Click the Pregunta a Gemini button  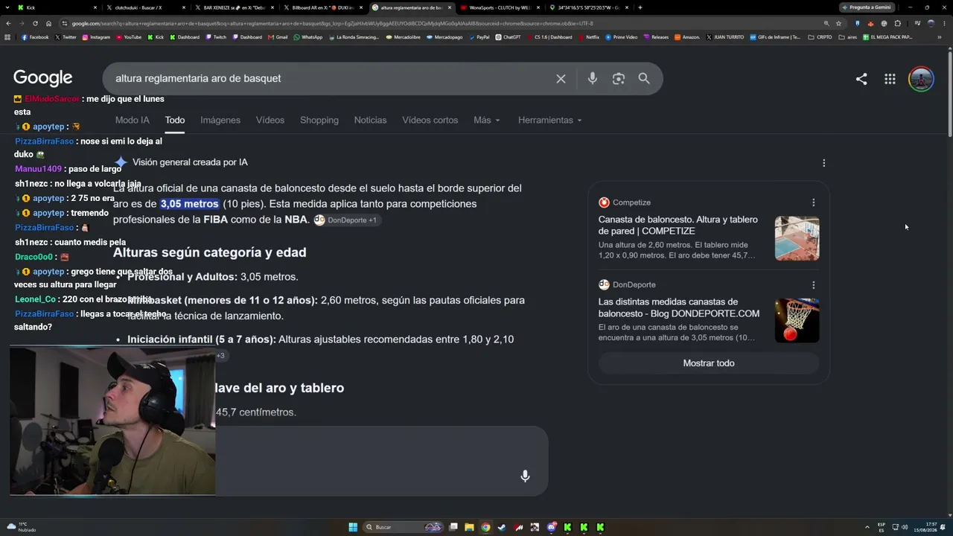click(x=866, y=7)
